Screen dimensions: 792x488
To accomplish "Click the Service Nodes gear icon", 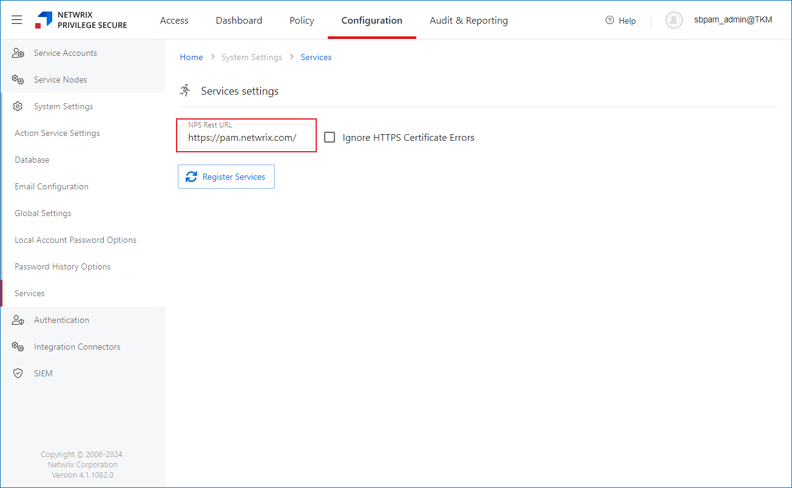I will click(18, 80).
